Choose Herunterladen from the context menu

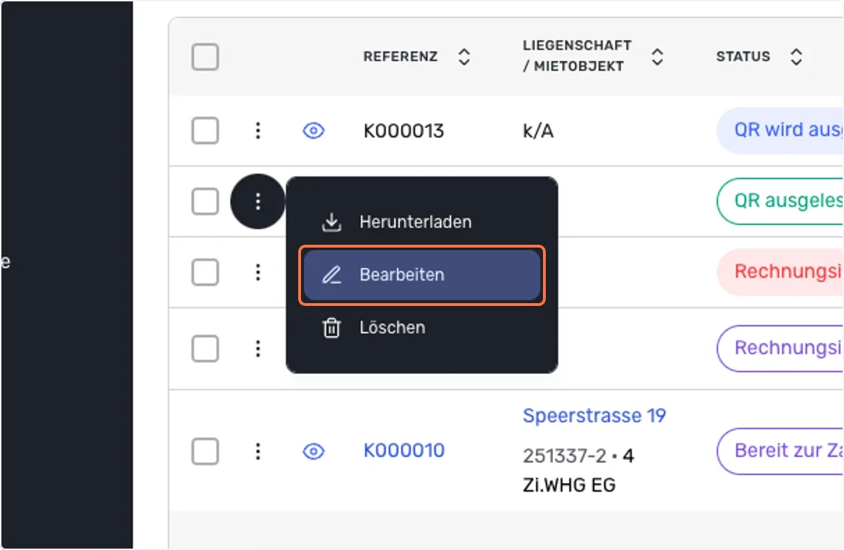[x=422, y=222]
